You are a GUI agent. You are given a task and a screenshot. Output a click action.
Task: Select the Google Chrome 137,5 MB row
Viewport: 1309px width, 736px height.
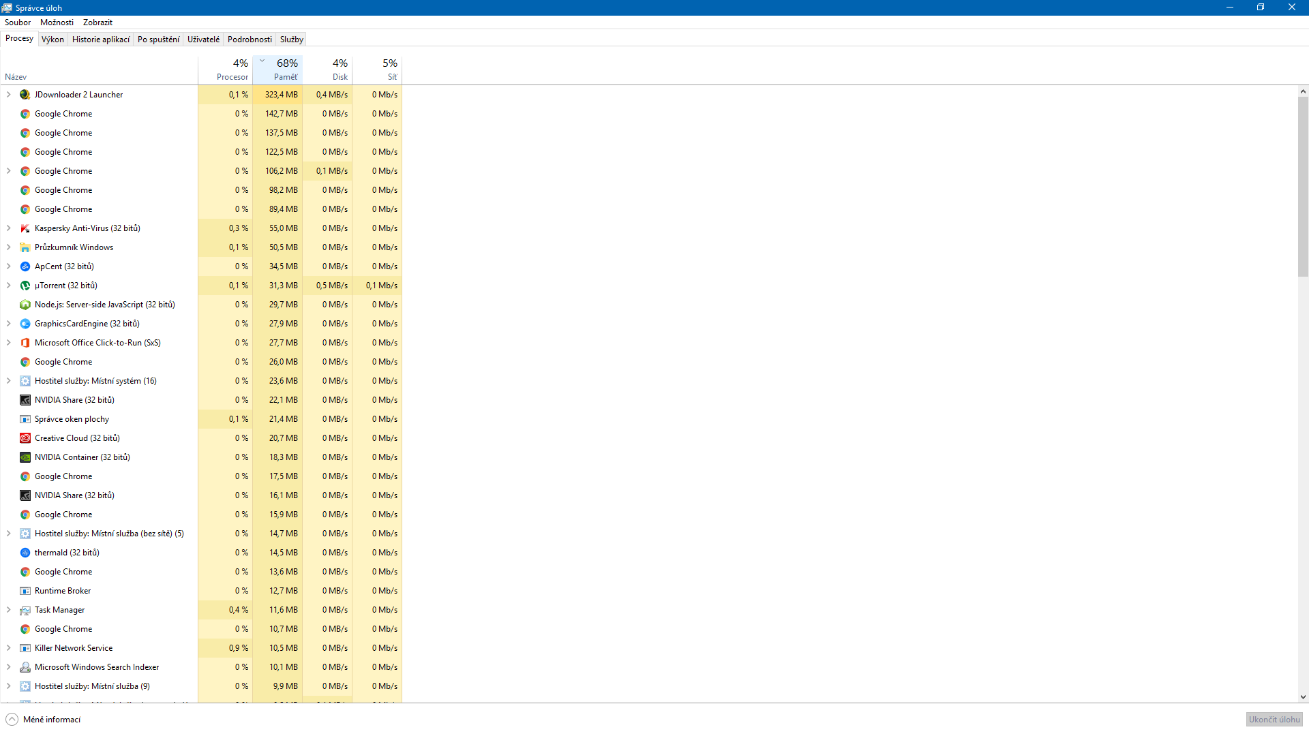click(201, 133)
